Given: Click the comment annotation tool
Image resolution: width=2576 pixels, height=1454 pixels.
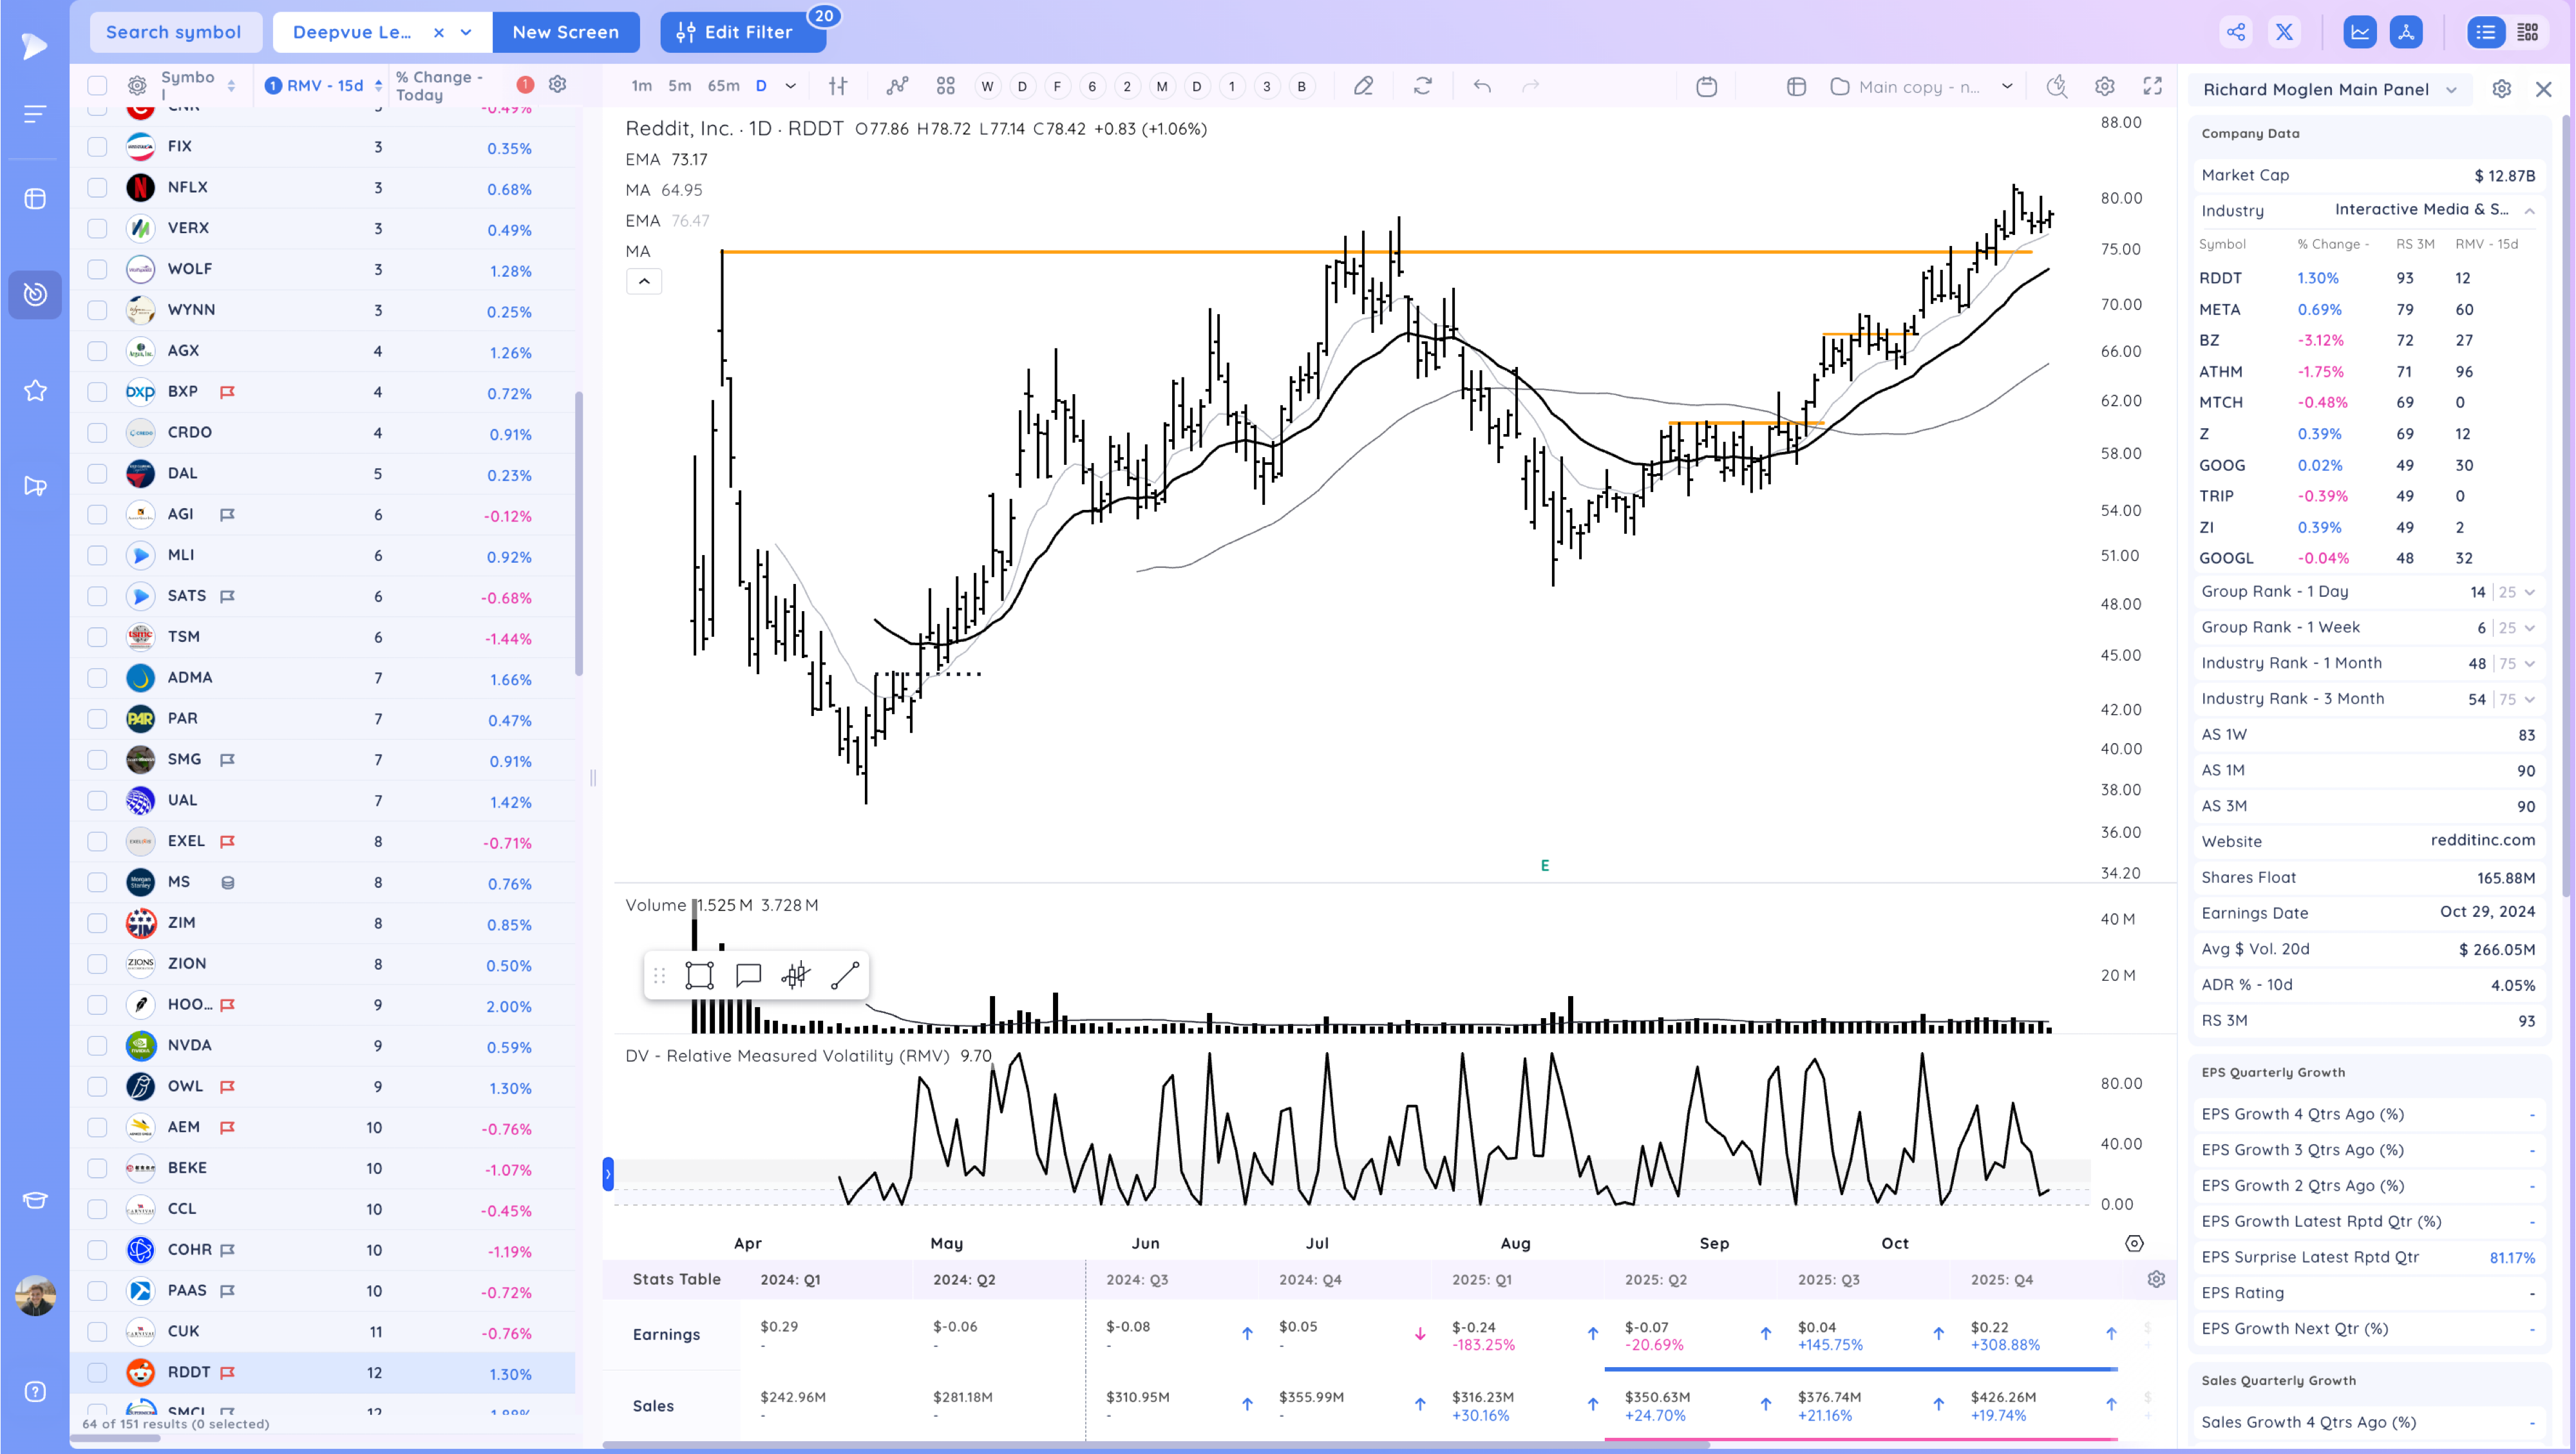Looking at the screenshot, I should pyautogui.click(x=748, y=975).
